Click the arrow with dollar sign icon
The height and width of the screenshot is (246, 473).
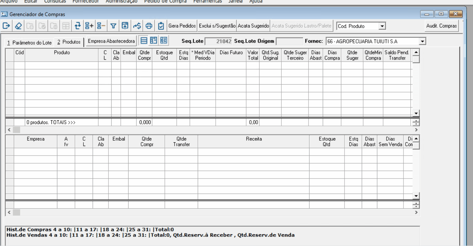137,26
